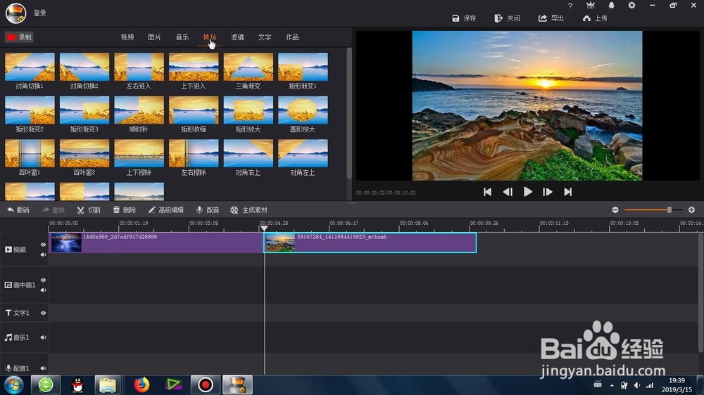This screenshot has width=704, height=395.
Task: Play the preview video
Action: (527, 192)
